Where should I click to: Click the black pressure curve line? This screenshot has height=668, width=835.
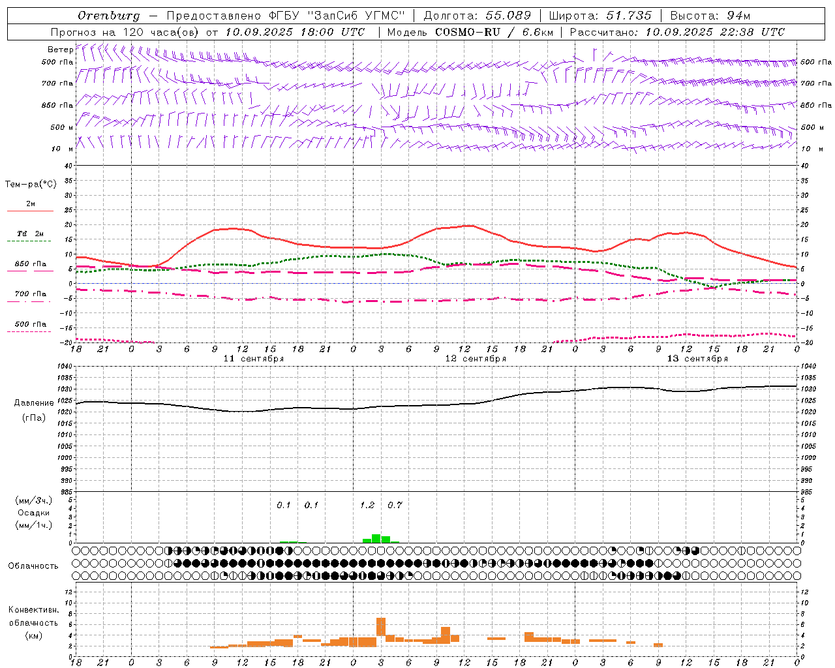click(436, 404)
